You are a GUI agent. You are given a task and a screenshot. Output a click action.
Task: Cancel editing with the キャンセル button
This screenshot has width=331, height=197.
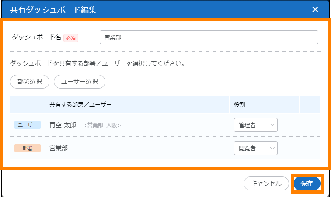[266, 183]
